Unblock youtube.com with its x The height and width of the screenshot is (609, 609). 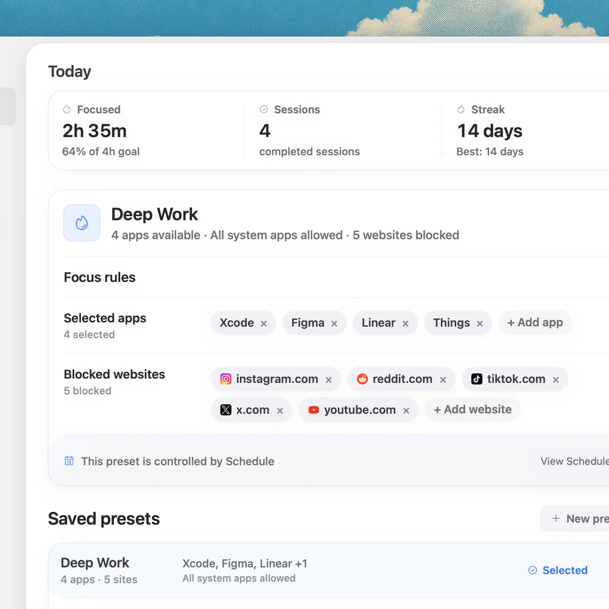click(406, 410)
